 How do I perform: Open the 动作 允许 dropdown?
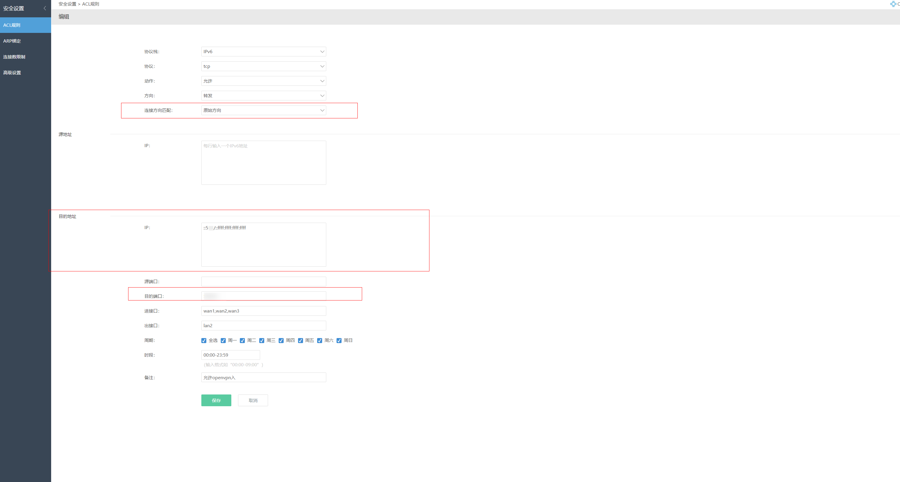coord(263,81)
